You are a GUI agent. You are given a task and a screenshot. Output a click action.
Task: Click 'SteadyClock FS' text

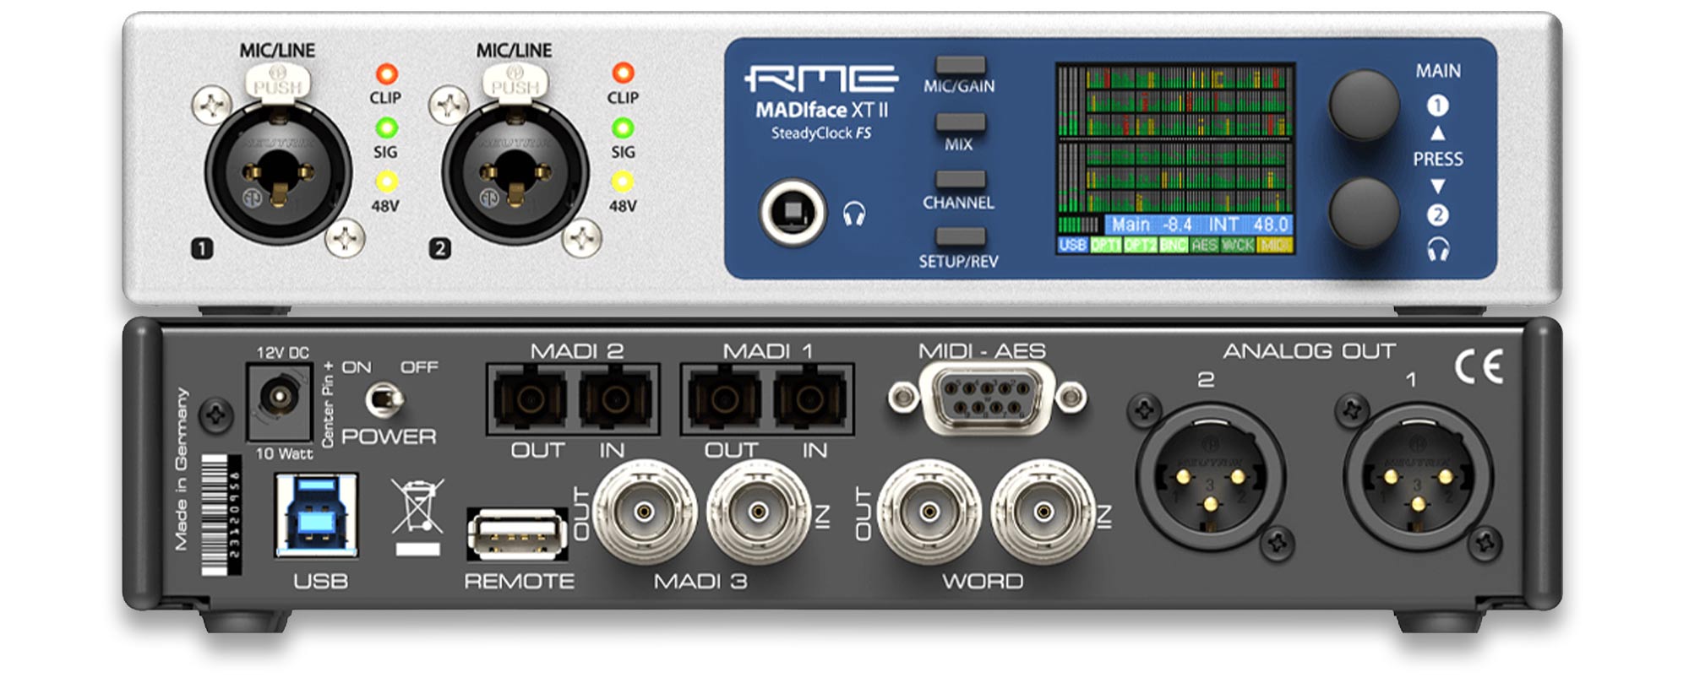point(821,133)
